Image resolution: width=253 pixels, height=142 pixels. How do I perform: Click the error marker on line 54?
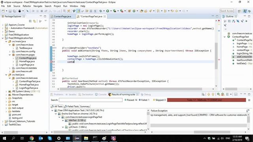coord(51,62)
